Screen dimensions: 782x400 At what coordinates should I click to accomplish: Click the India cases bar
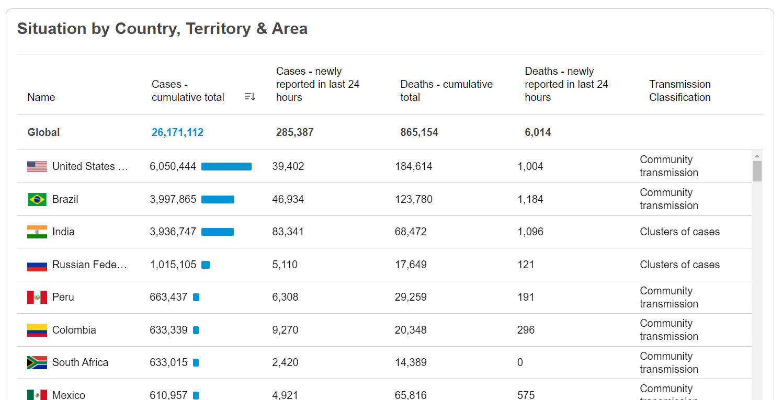click(218, 232)
